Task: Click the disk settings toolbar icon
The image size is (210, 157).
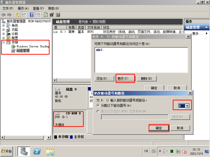Action: pos(58,15)
